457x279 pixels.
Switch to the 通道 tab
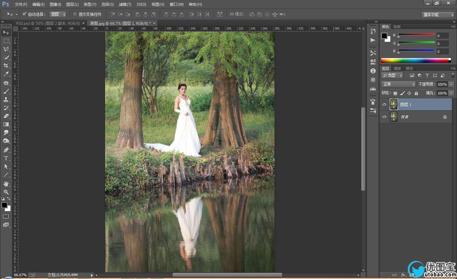pyautogui.click(x=397, y=68)
